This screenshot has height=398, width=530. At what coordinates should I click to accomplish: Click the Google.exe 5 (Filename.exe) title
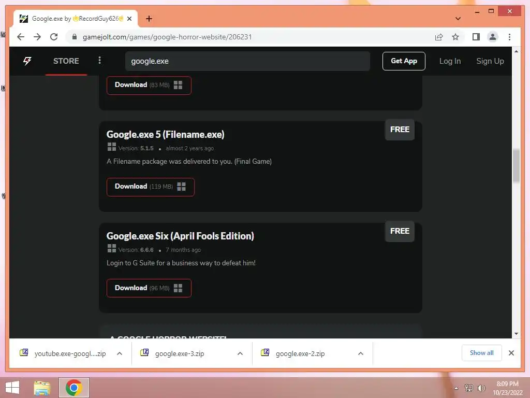165,134
